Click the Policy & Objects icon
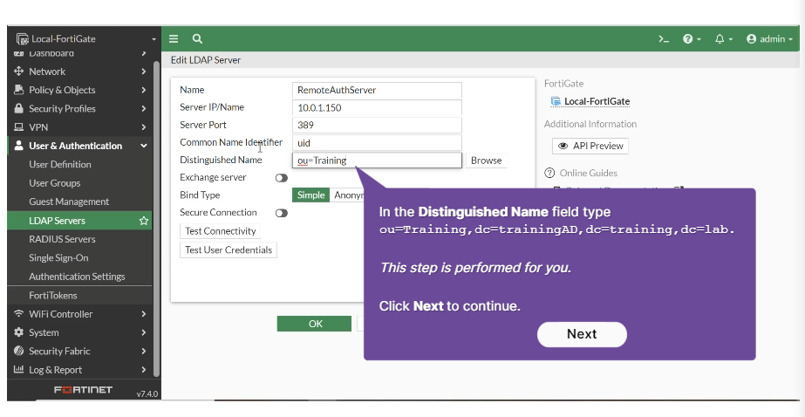This screenshot has width=805, height=417. (x=19, y=90)
